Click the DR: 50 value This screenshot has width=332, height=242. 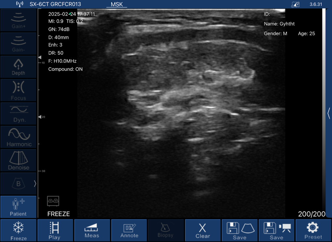[56, 53]
